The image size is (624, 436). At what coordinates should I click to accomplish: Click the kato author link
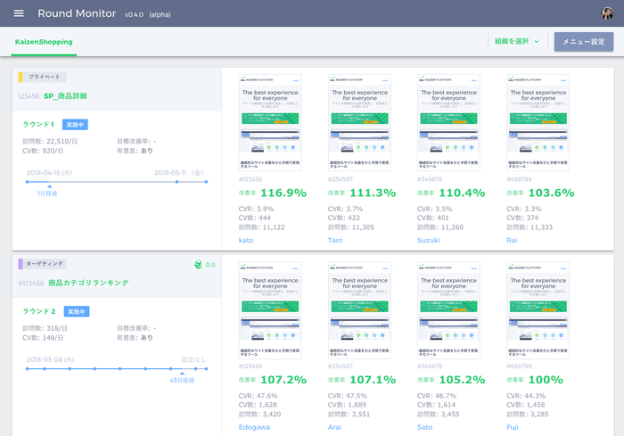tap(246, 240)
